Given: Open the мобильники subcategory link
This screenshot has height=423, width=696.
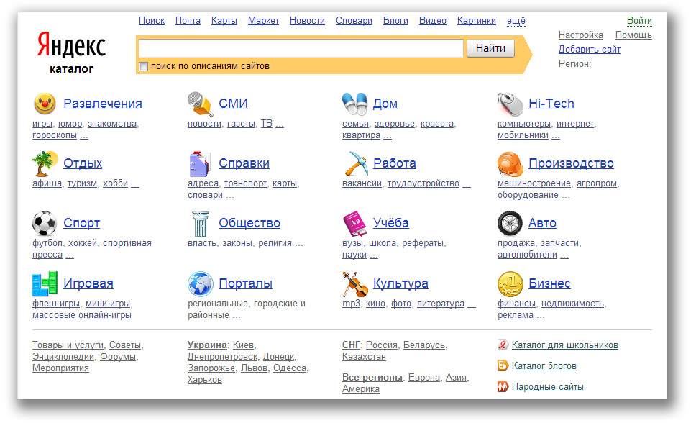Looking at the screenshot, I should point(523,135).
